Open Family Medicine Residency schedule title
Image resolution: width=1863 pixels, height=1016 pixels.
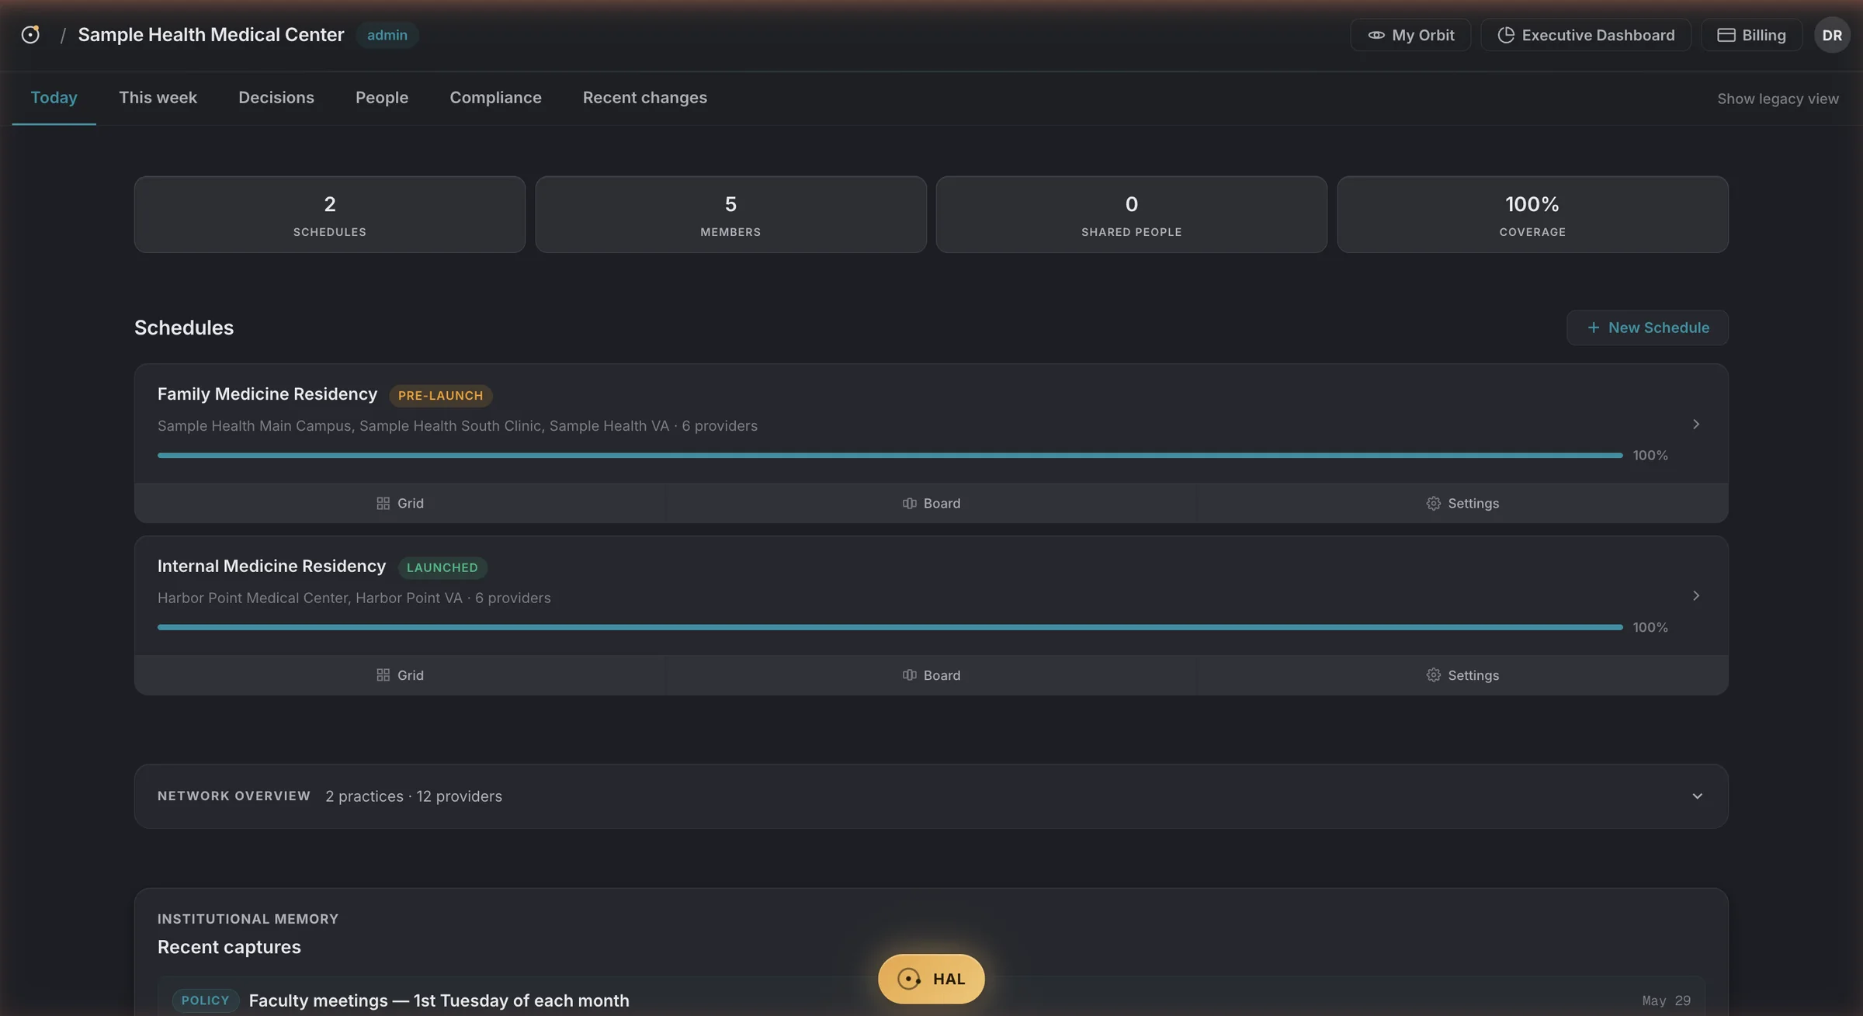[267, 394]
